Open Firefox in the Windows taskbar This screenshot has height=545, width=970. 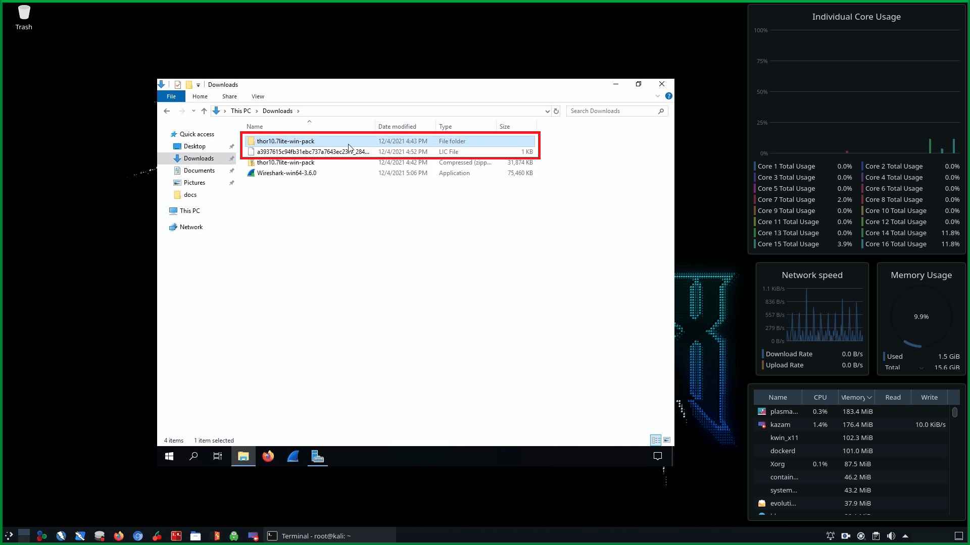[x=268, y=457]
